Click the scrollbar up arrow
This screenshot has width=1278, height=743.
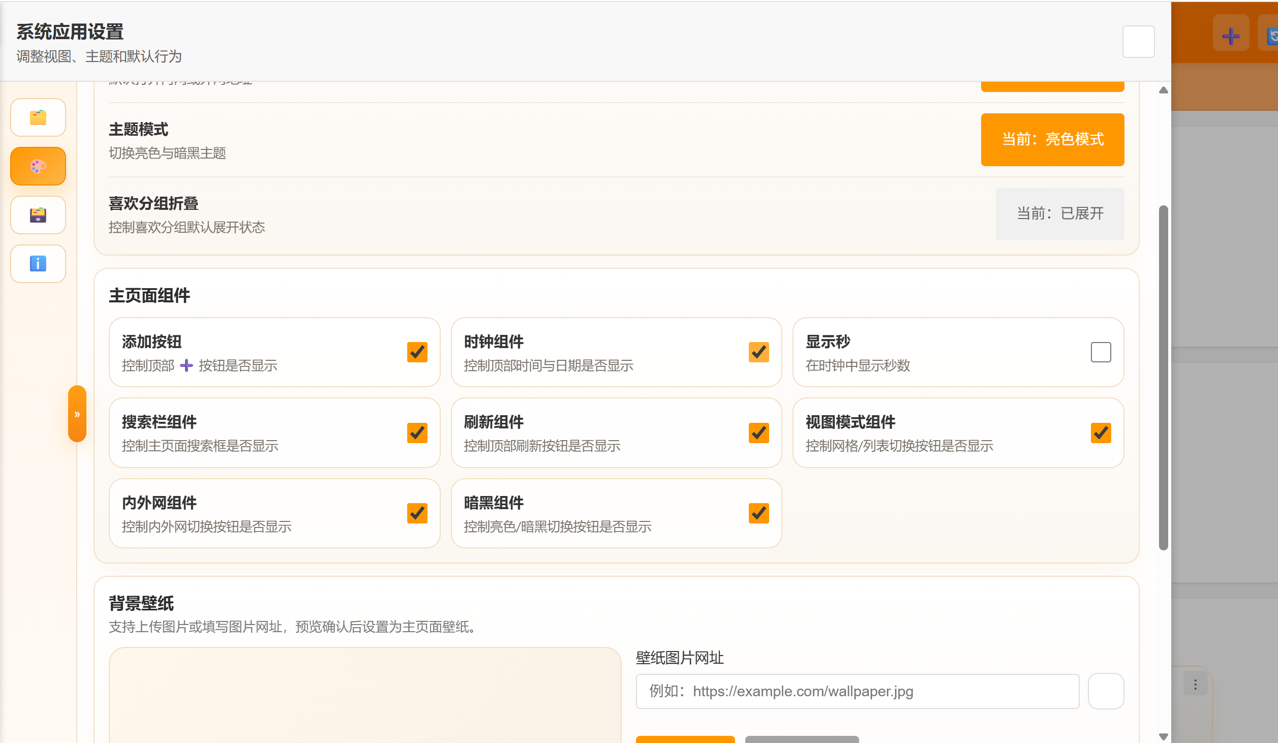click(x=1164, y=90)
